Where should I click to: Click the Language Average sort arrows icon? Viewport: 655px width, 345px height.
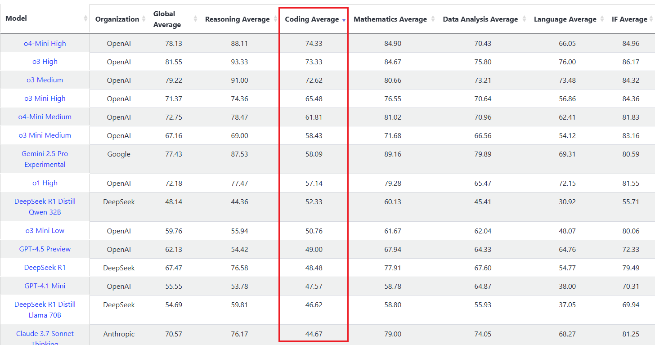pos(602,18)
